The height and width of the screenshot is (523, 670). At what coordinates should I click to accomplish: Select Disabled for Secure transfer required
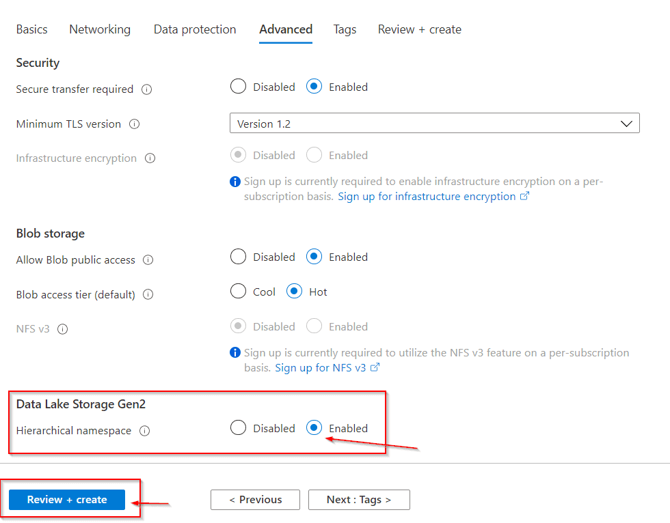(238, 87)
